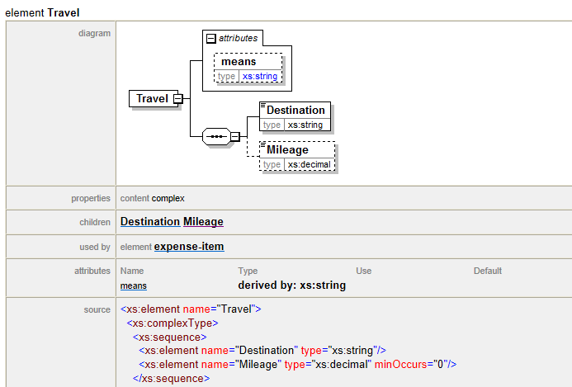The height and width of the screenshot is (387, 572).
Task: Click the text-content icon on Mileage box
Action: (262, 145)
